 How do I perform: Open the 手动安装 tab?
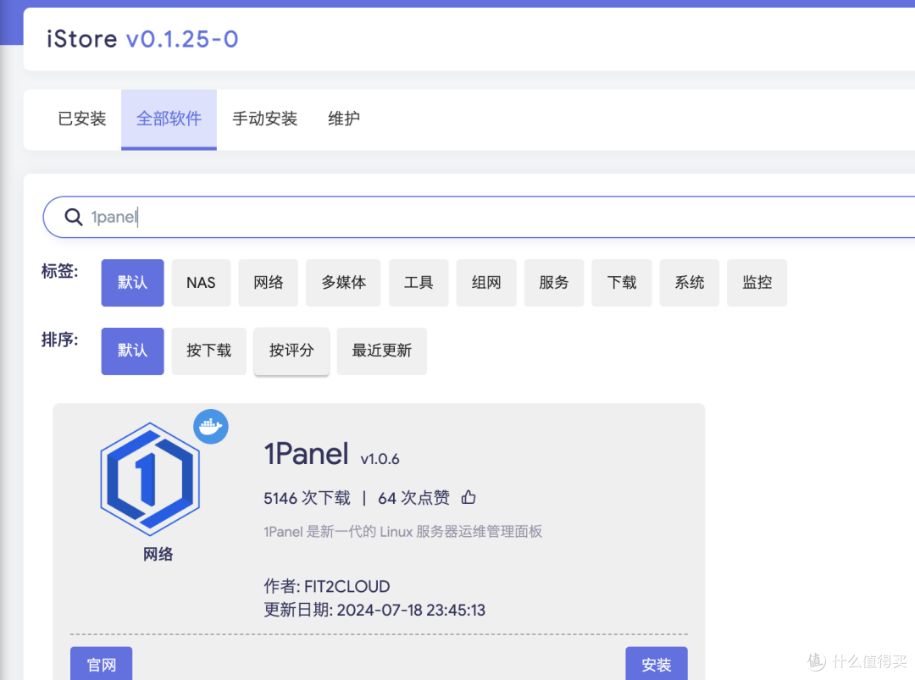pyautogui.click(x=265, y=119)
